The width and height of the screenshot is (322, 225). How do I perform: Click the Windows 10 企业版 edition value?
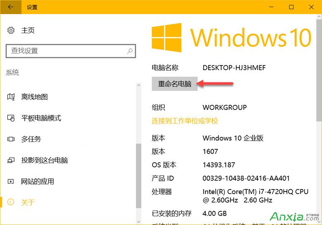pos(233,138)
